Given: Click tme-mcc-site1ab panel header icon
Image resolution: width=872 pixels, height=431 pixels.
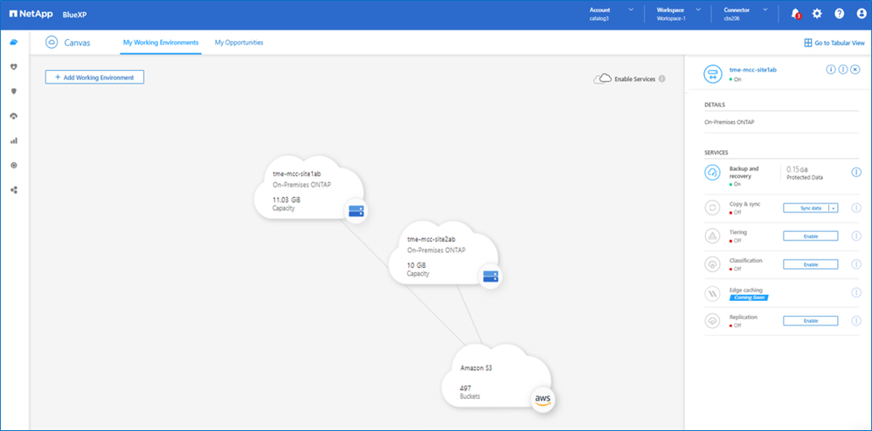Looking at the screenshot, I should tap(713, 74).
